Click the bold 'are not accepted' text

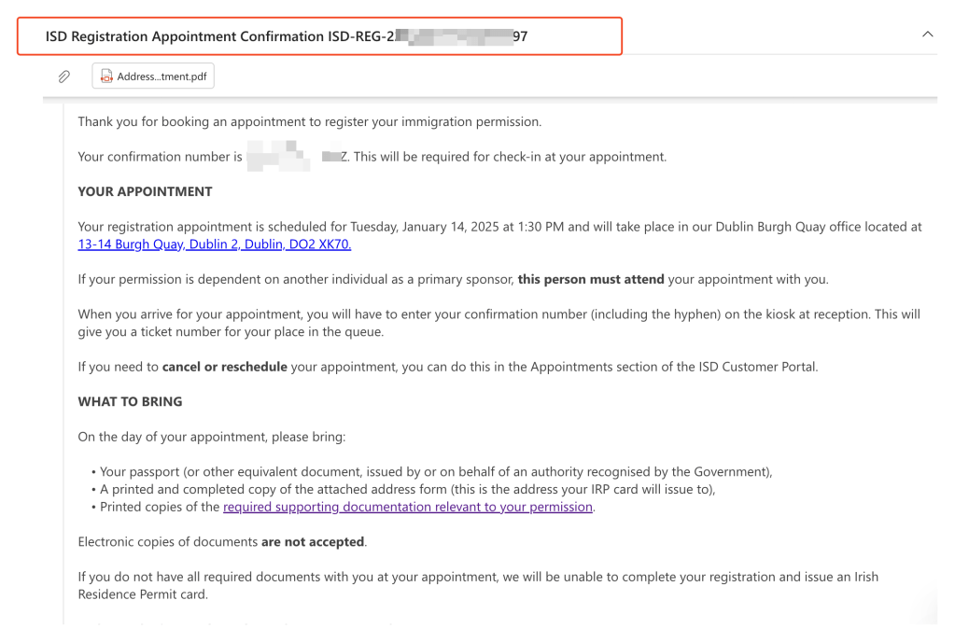314,541
